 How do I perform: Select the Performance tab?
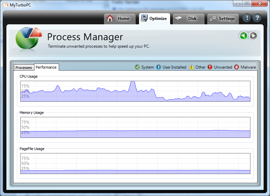[x=46, y=67]
